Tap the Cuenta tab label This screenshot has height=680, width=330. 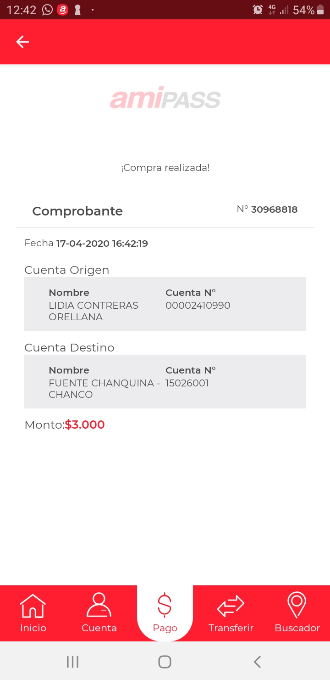point(99,628)
